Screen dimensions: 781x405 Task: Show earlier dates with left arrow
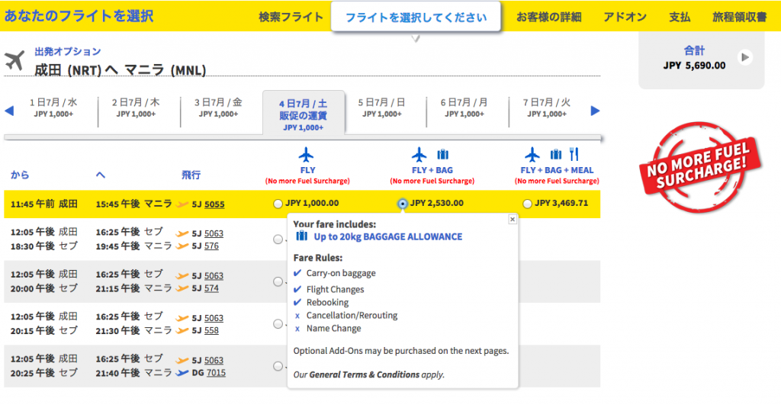[9, 111]
